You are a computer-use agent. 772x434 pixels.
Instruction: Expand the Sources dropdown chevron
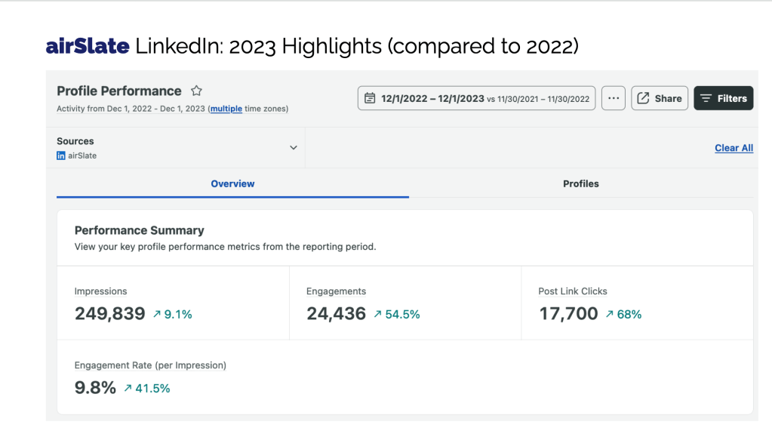point(294,148)
